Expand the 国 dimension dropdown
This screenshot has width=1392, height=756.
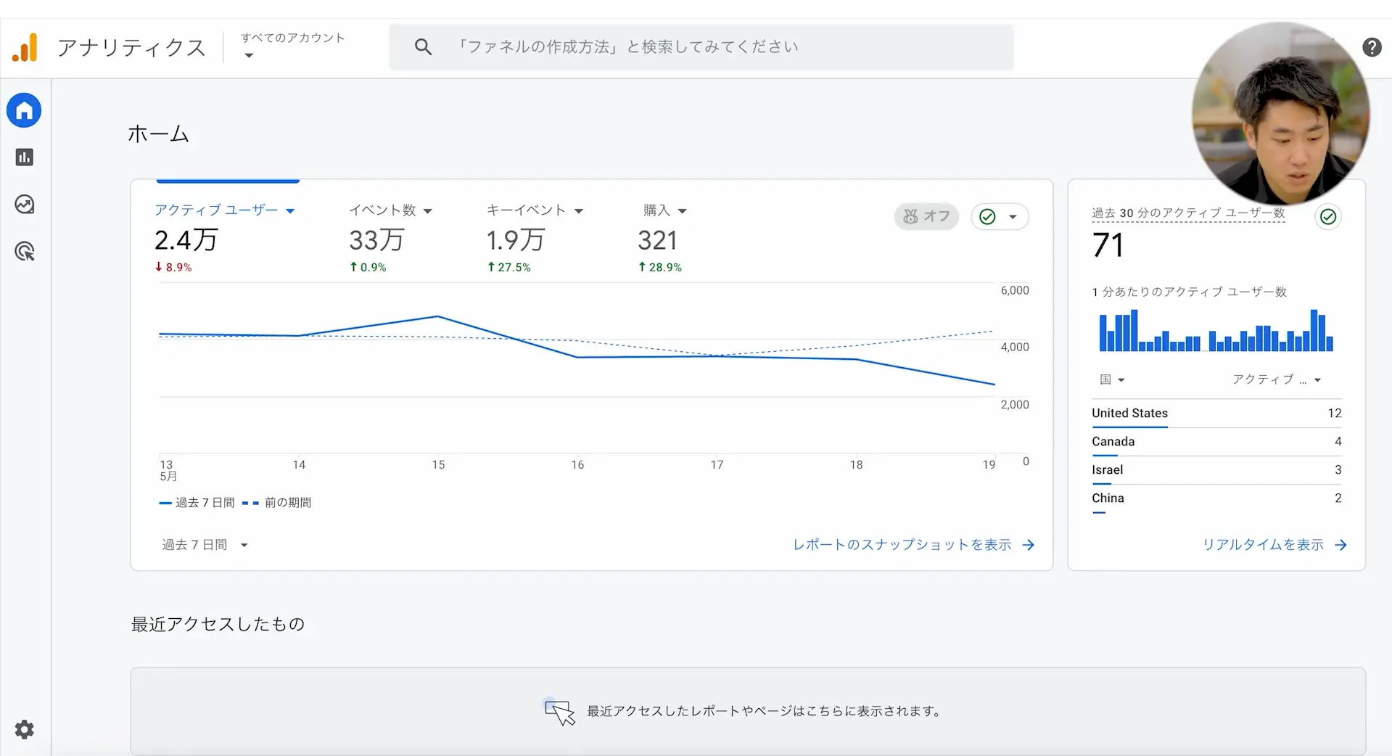pyautogui.click(x=1111, y=379)
